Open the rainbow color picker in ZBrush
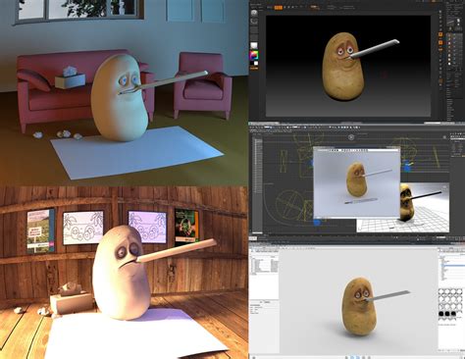 pos(254,55)
